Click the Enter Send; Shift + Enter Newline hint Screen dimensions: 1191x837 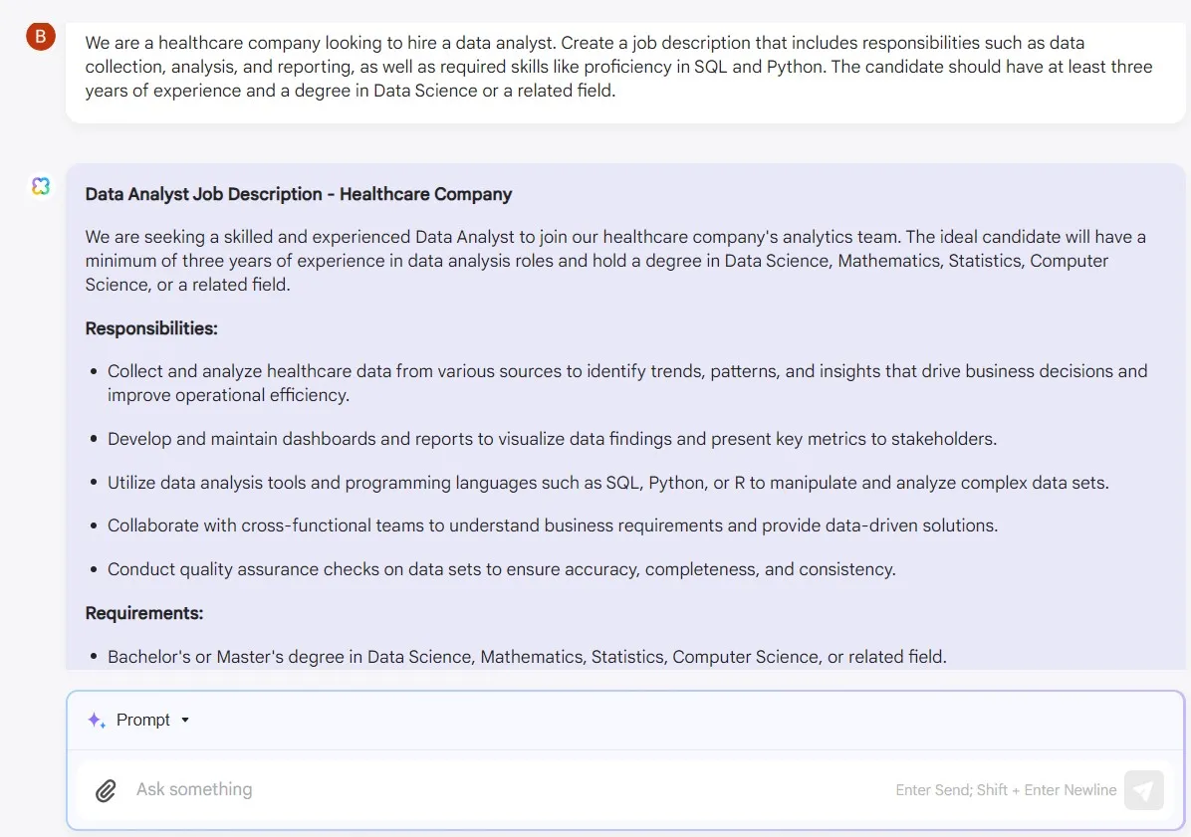tap(1006, 790)
